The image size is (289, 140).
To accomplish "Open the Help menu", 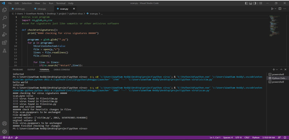I will tap(71, 3).
